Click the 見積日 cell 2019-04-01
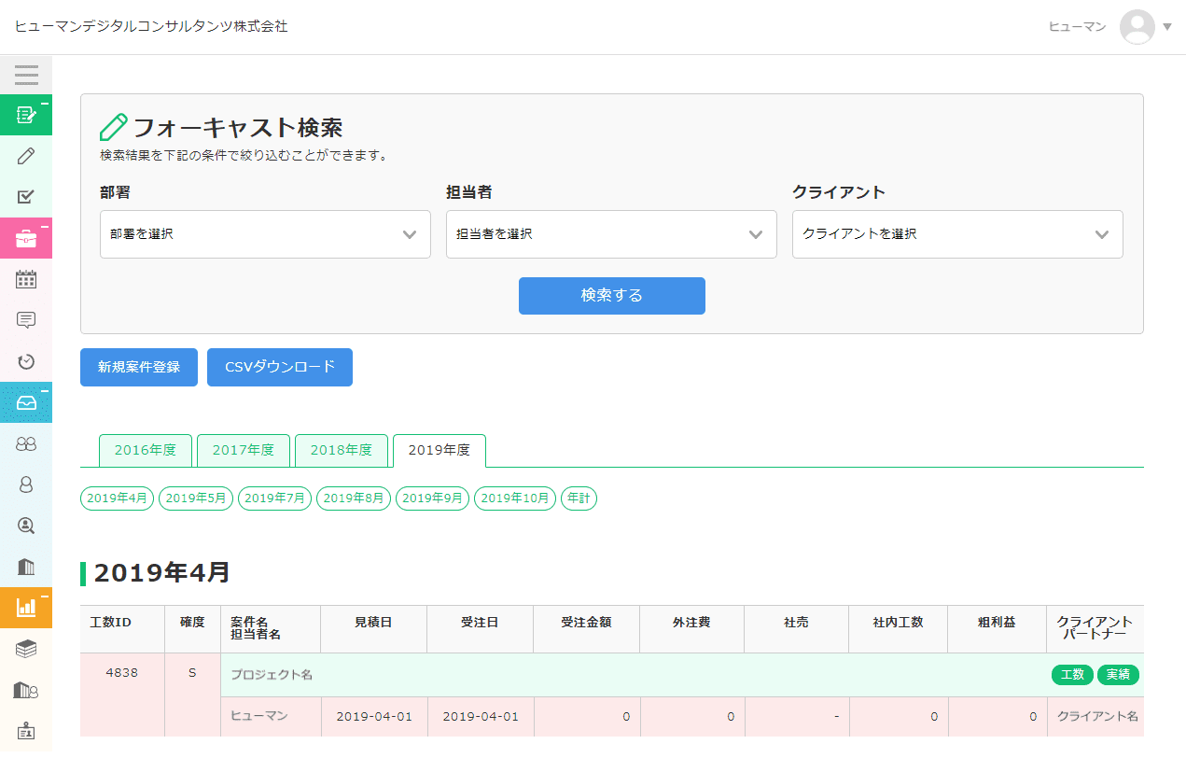The height and width of the screenshot is (758, 1186). (x=374, y=717)
